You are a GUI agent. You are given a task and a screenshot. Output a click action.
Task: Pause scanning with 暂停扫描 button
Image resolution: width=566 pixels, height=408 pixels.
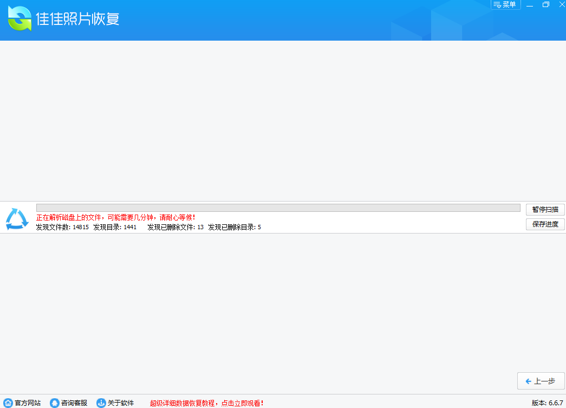pos(545,210)
